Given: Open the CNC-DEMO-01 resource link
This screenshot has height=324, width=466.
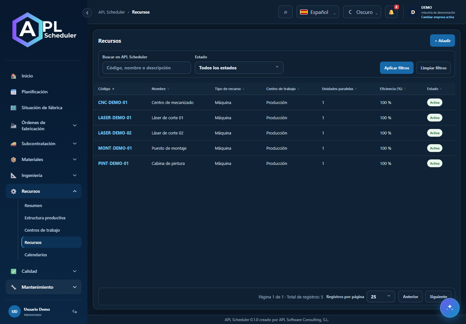Looking at the screenshot, I should coord(113,102).
